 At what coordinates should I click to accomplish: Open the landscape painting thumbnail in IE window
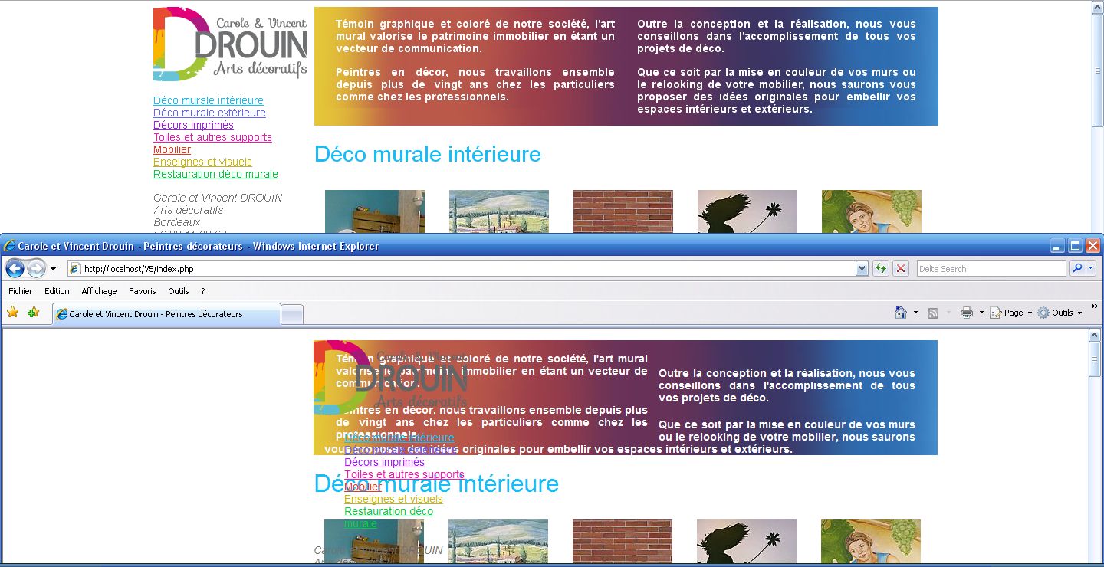[x=498, y=541]
